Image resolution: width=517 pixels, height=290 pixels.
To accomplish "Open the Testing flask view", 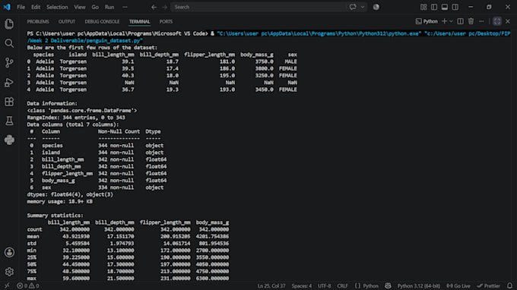I will pos(9,121).
